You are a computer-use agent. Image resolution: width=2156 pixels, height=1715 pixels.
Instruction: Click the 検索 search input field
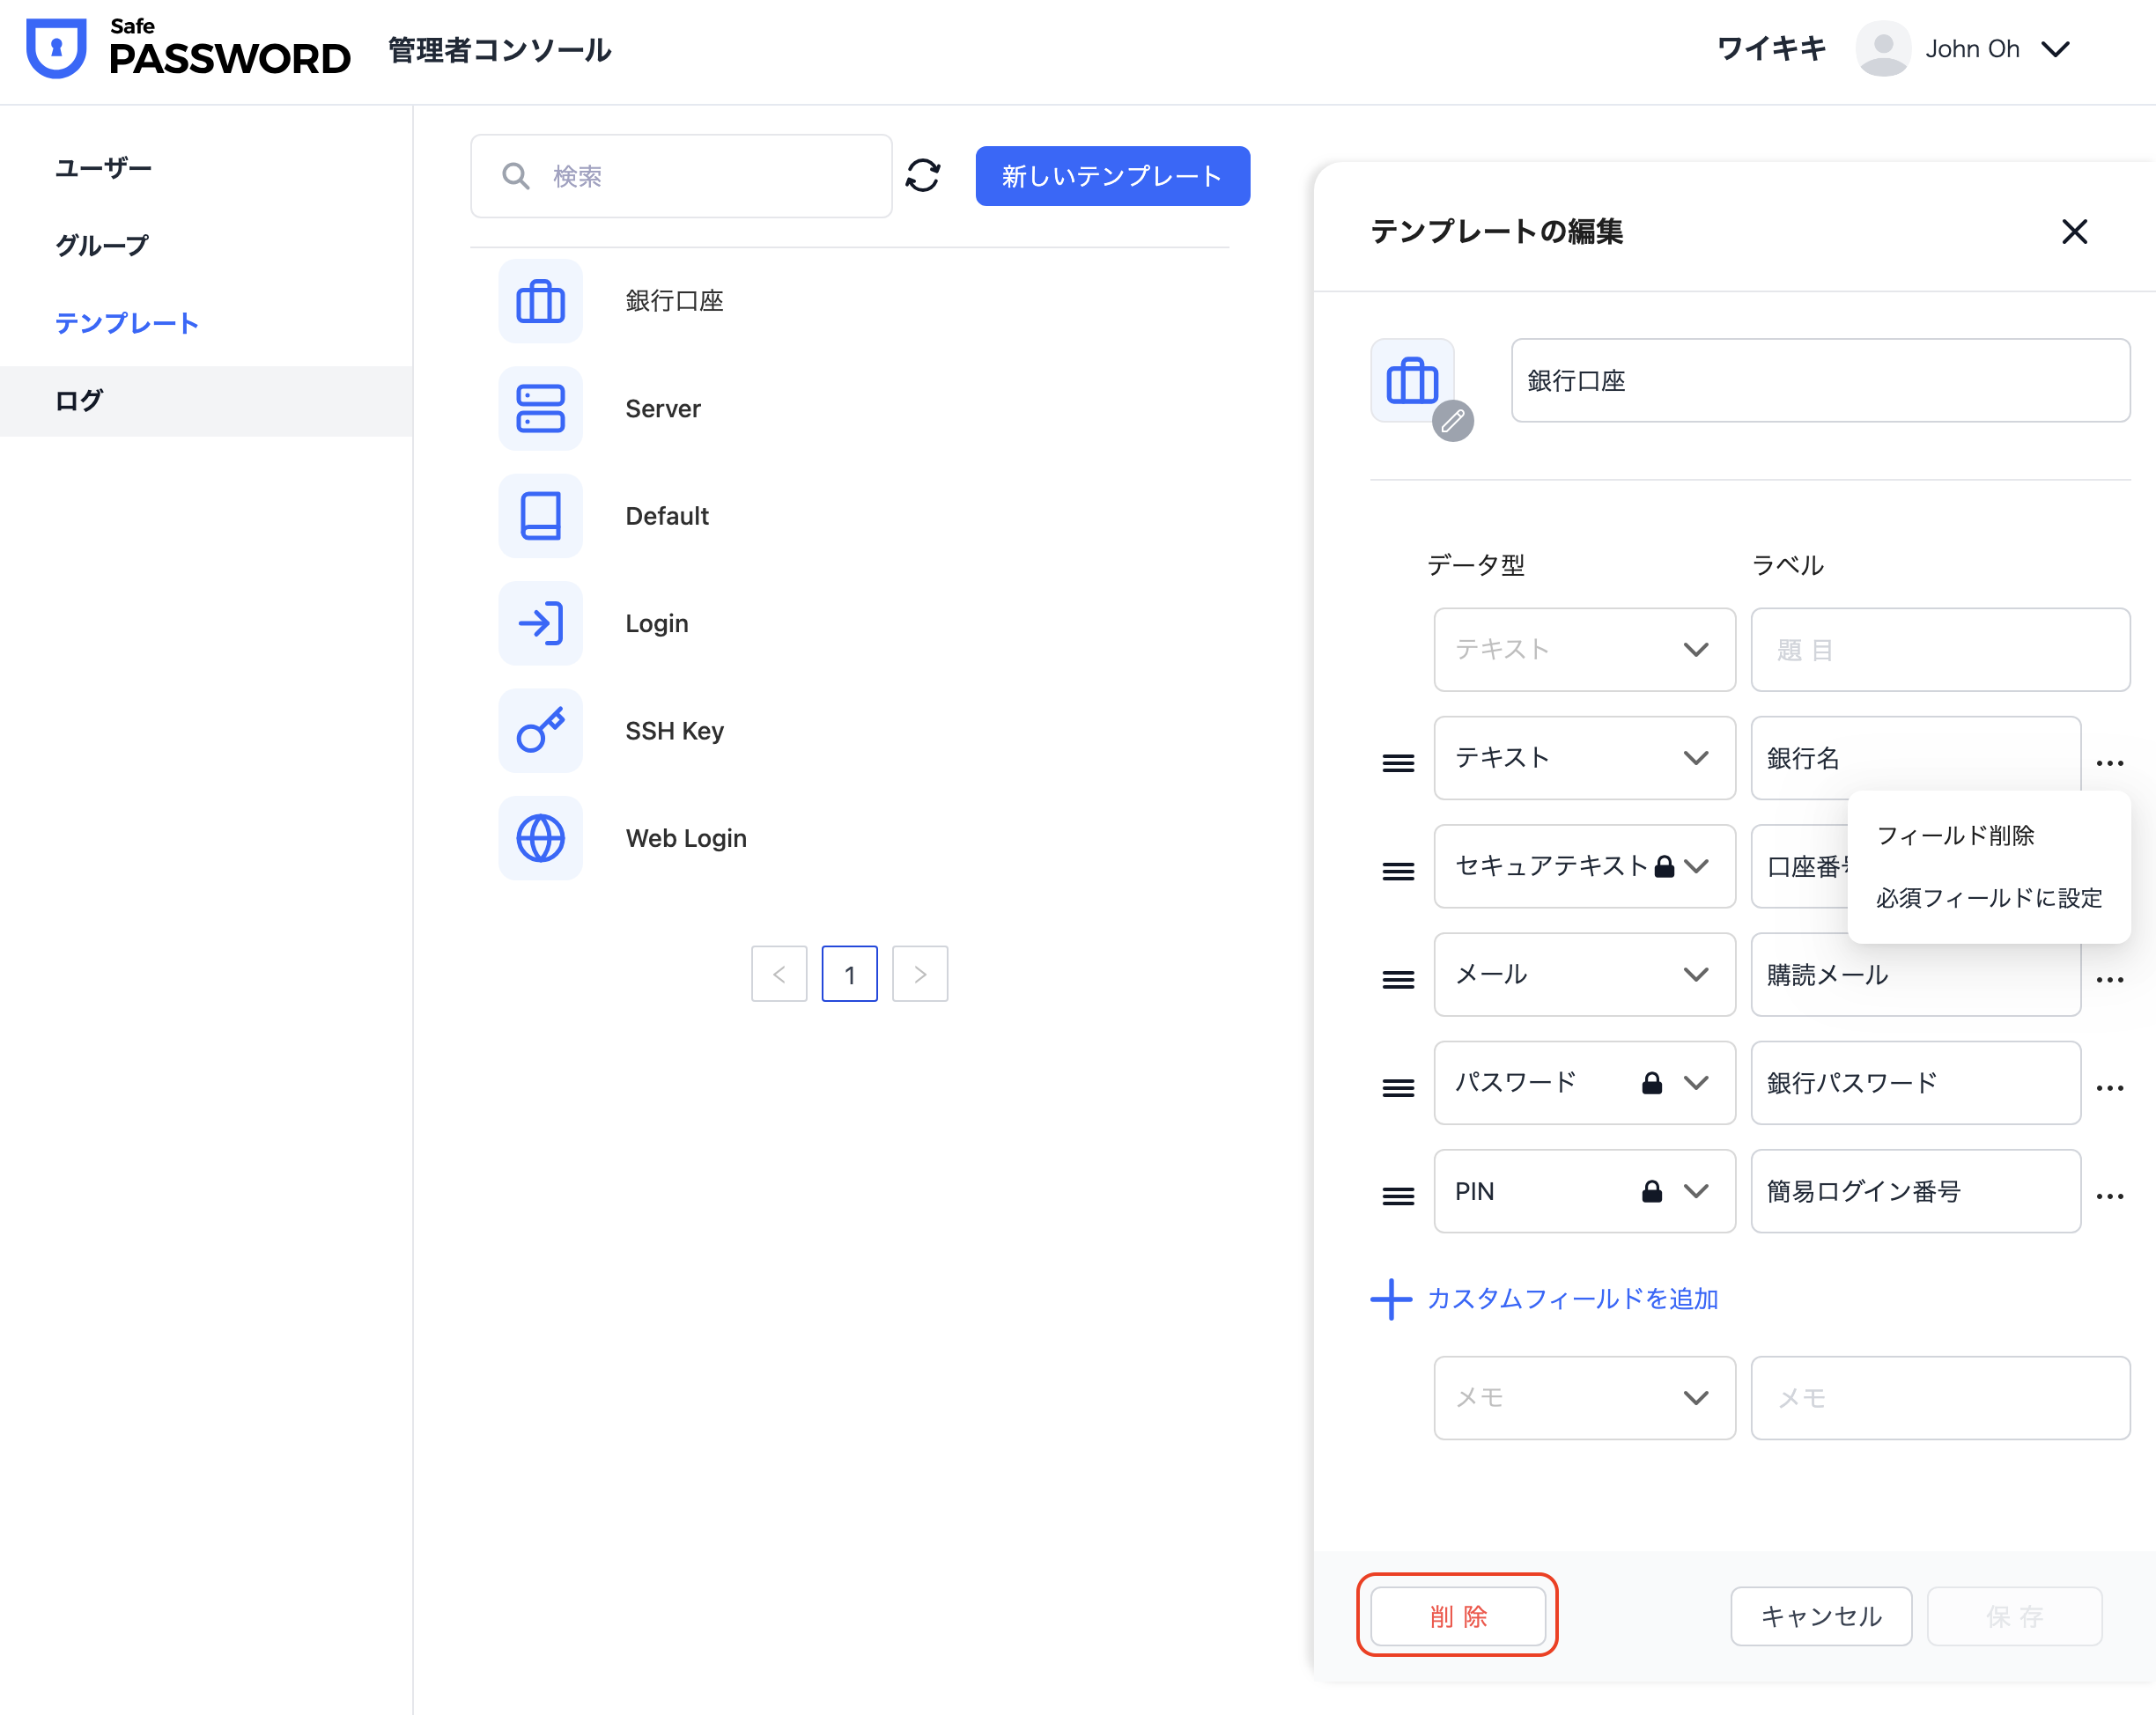coord(700,176)
